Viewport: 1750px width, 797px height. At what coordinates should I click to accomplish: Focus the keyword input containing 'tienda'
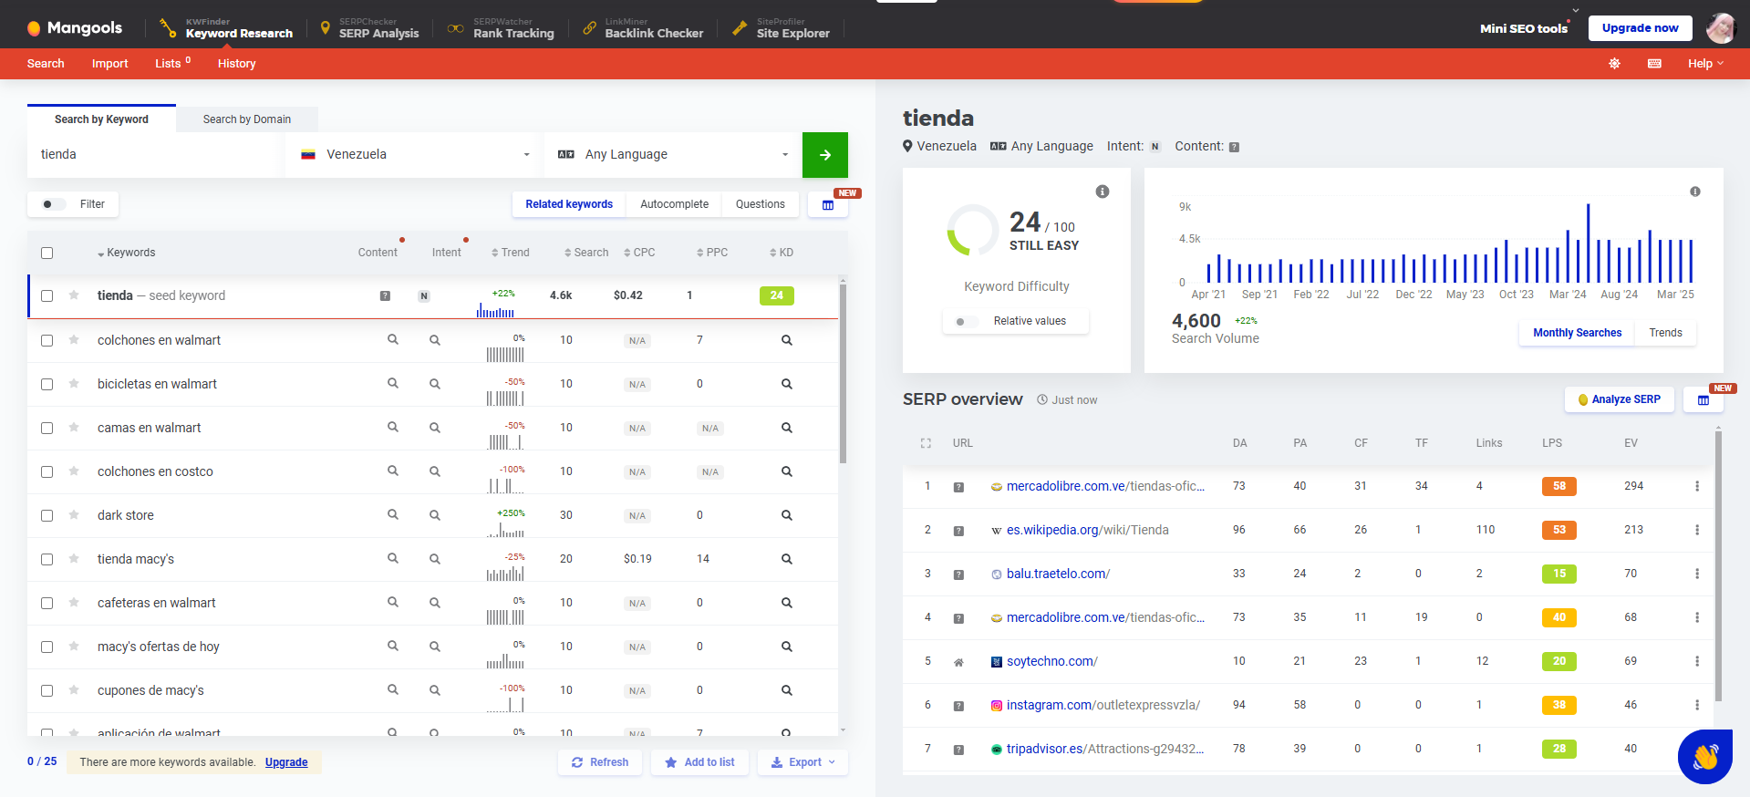tap(155, 155)
